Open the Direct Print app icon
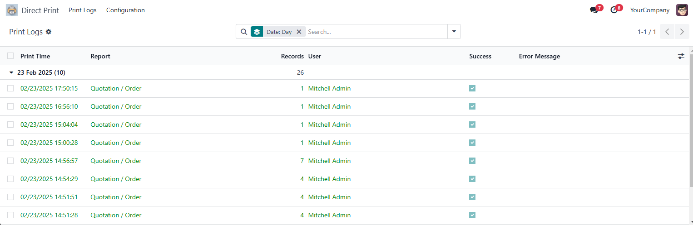The height and width of the screenshot is (225, 693). (12, 10)
